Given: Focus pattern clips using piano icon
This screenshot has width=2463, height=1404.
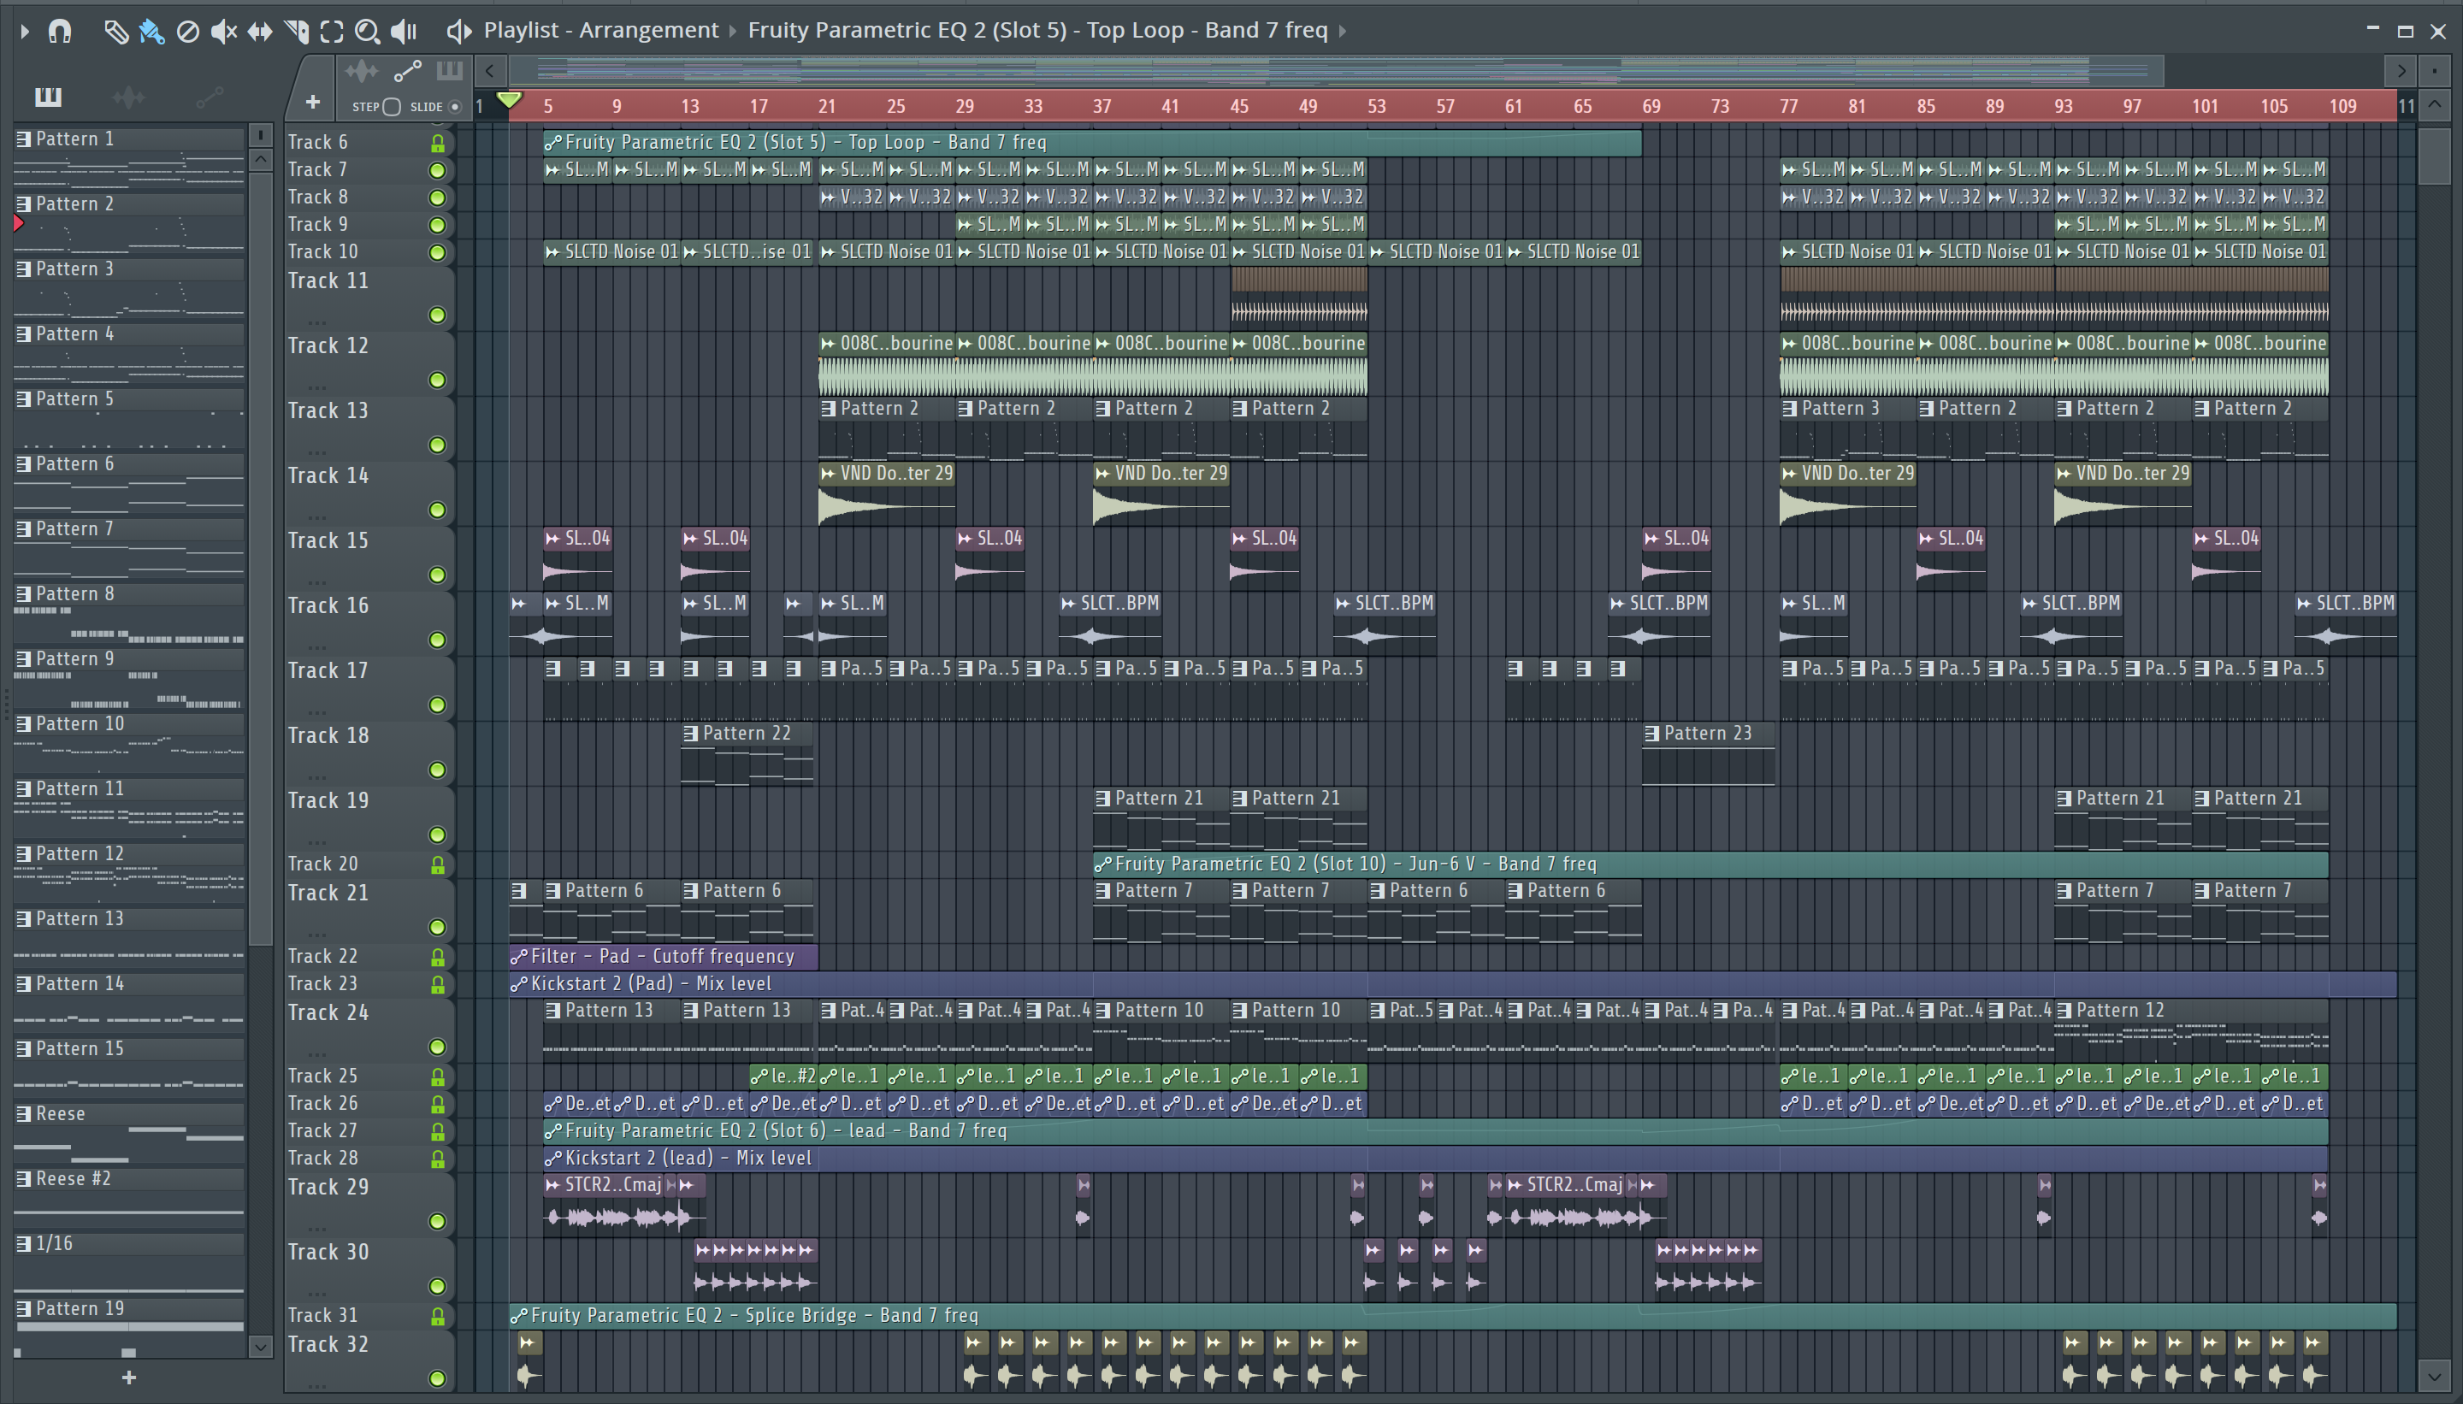Looking at the screenshot, I should [449, 70].
